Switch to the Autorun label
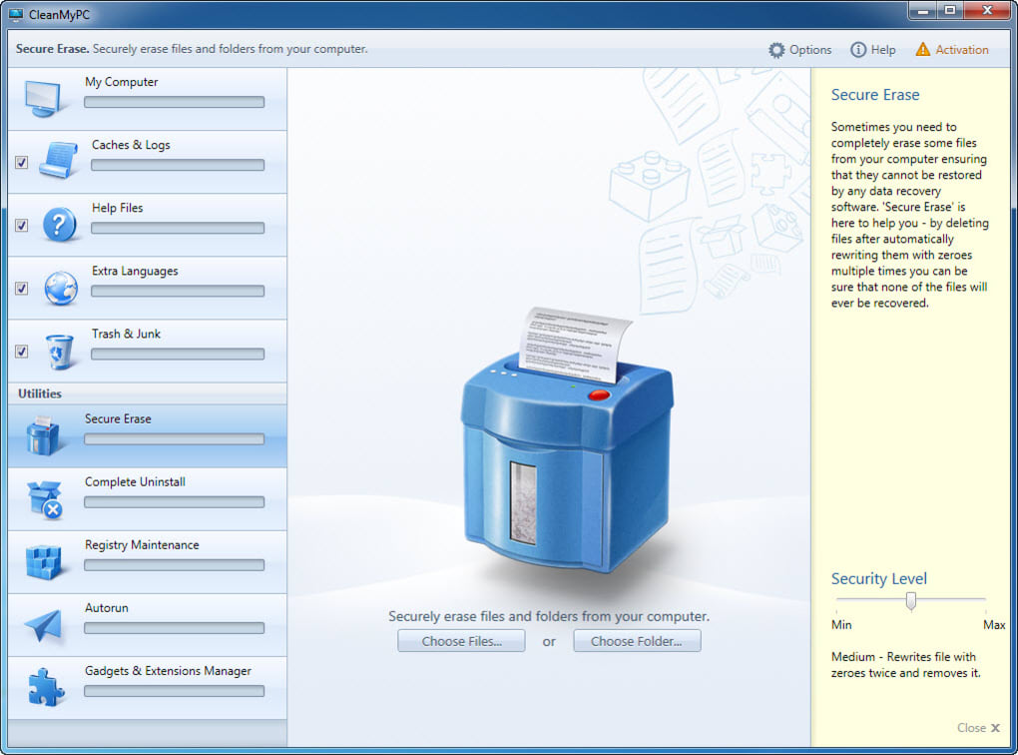Screen dimensions: 1018x755 (107, 608)
